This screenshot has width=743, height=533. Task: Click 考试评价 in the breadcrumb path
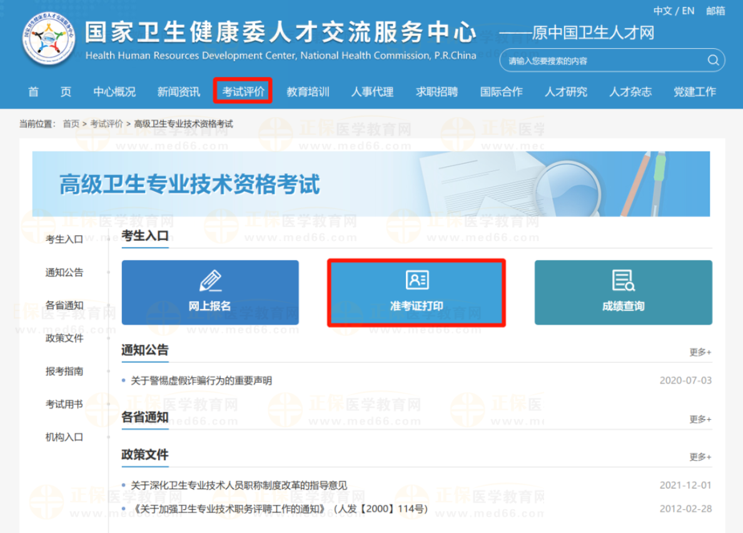106,124
